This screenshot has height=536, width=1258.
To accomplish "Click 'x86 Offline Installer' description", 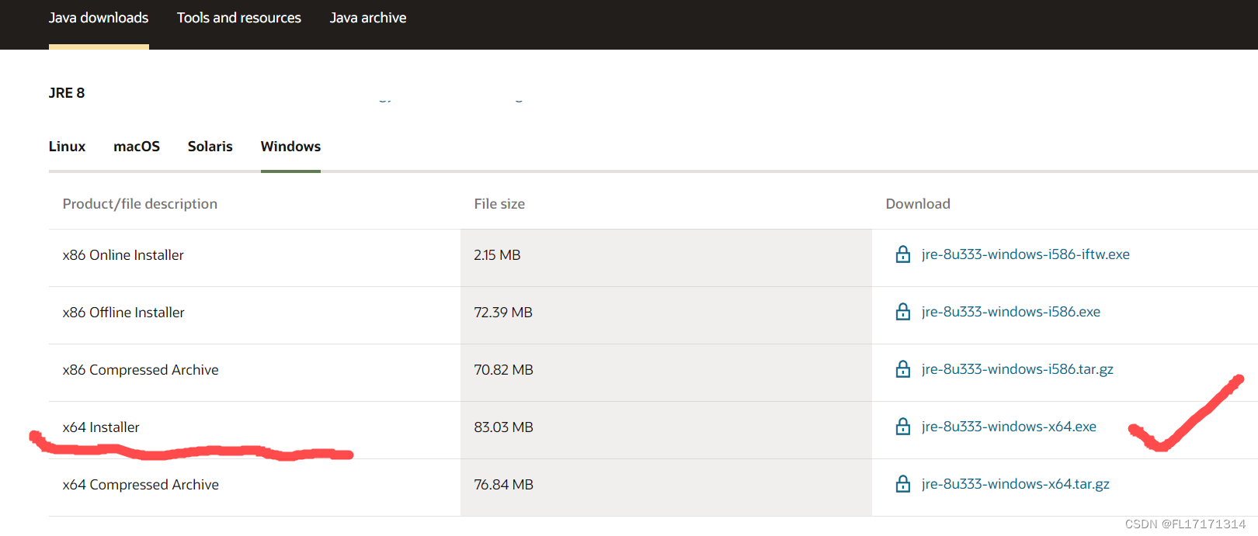I will click(123, 313).
